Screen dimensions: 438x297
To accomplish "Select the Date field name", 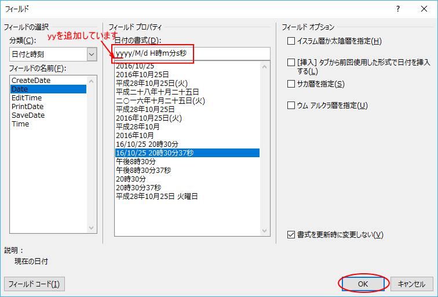I will click(48, 89).
